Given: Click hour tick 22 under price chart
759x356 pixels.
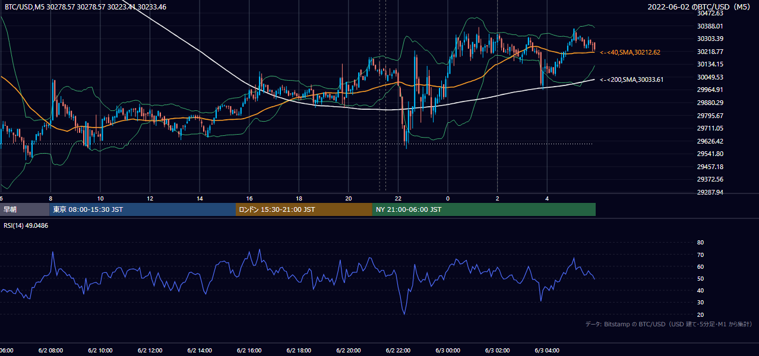Looking at the screenshot, I should (x=398, y=198).
